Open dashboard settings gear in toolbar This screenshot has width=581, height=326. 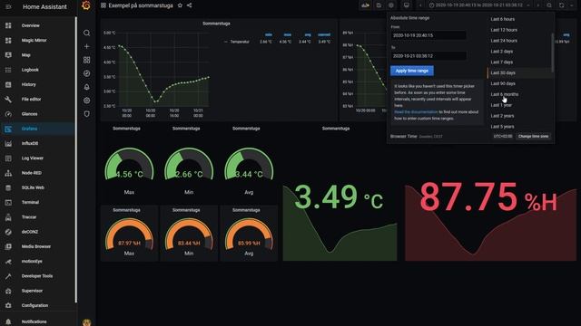click(391, 5)
